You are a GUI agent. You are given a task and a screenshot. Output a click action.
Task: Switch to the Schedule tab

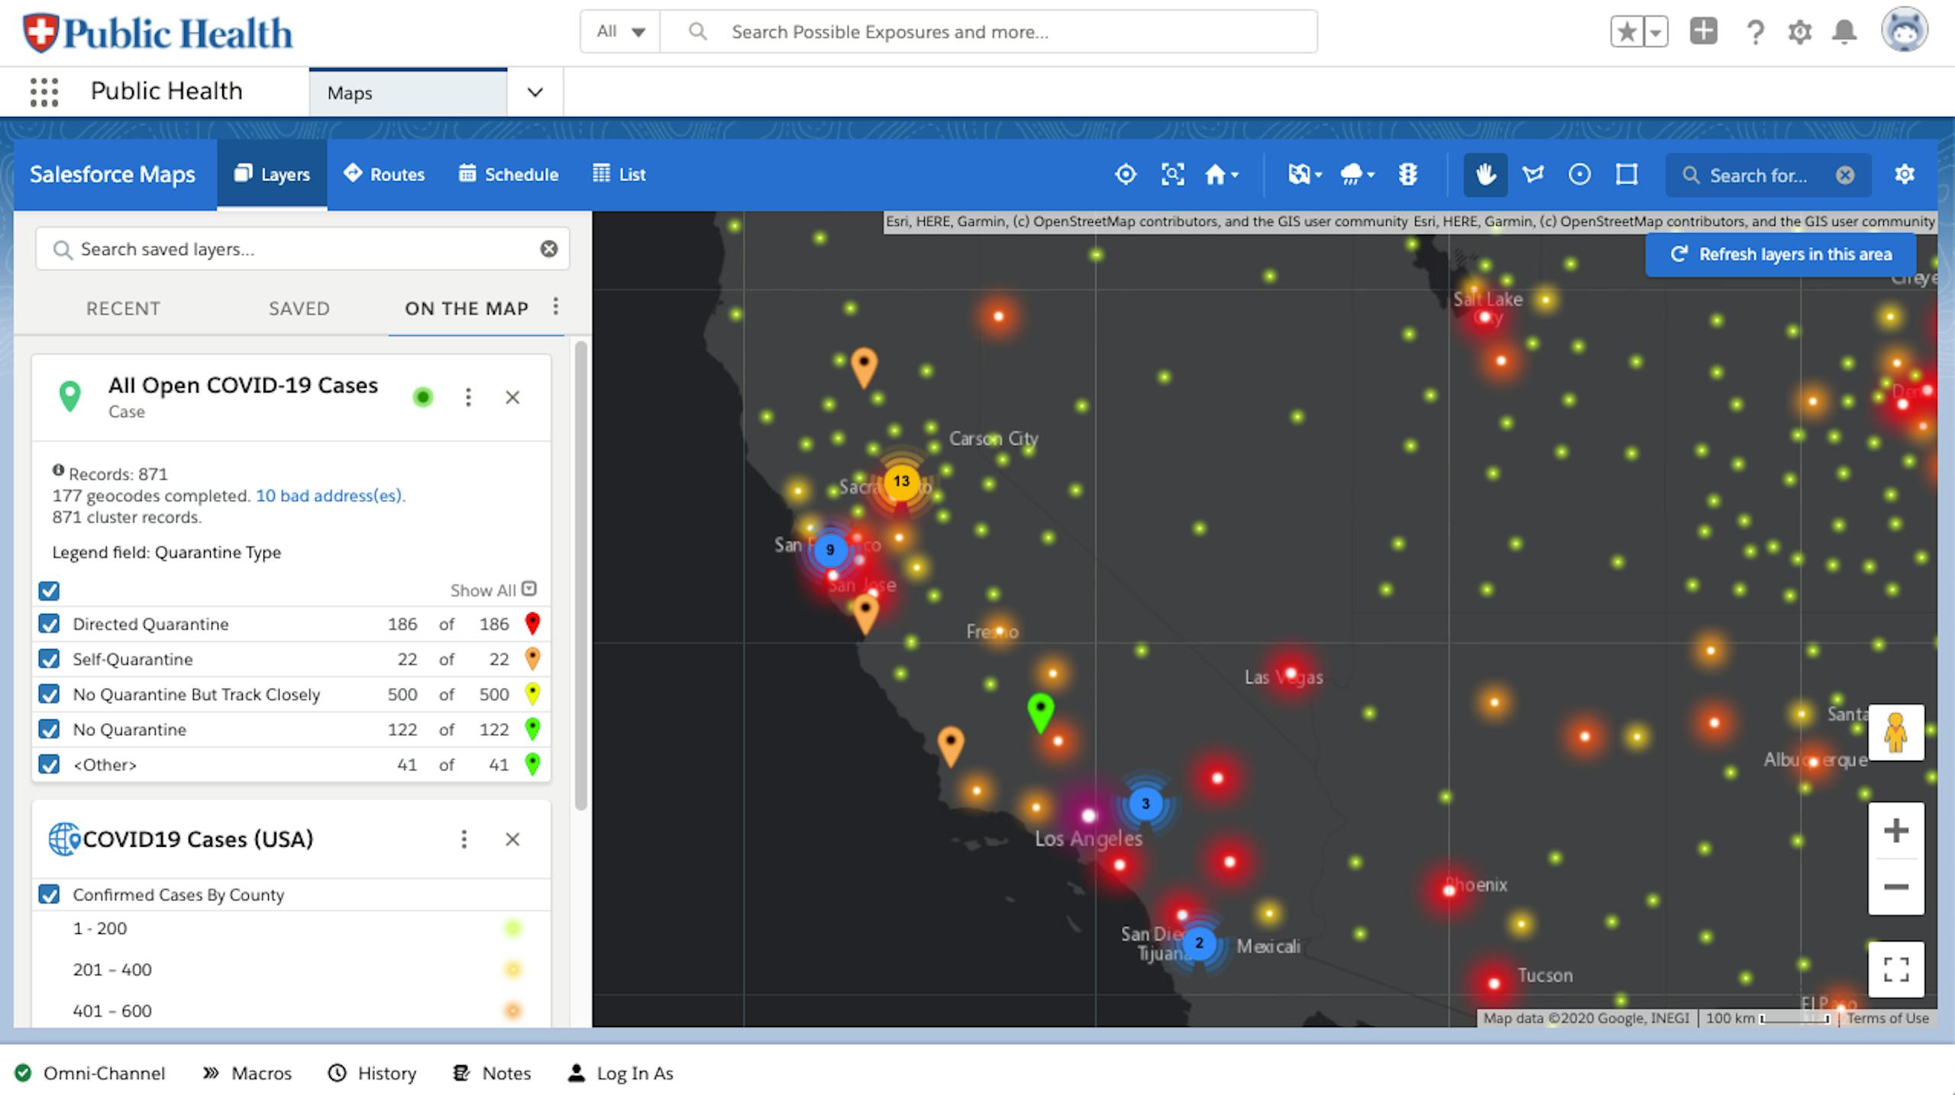(509, 174)
